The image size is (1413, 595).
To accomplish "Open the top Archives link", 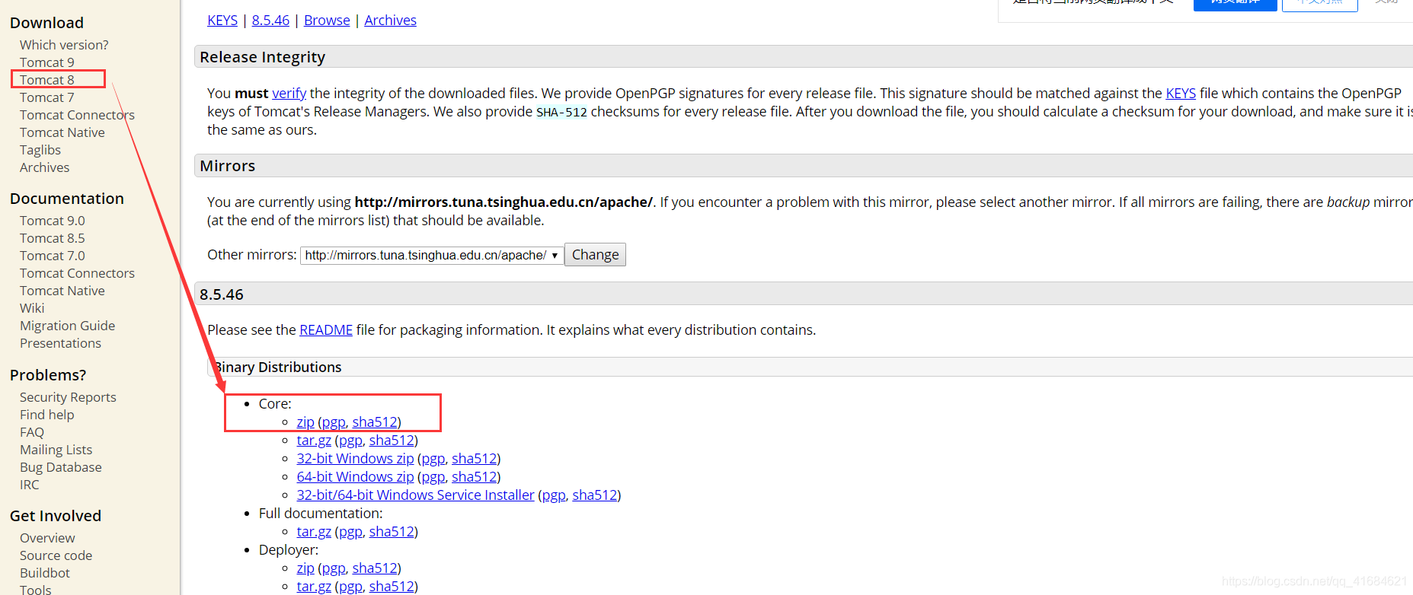I will tap(390, 21).
